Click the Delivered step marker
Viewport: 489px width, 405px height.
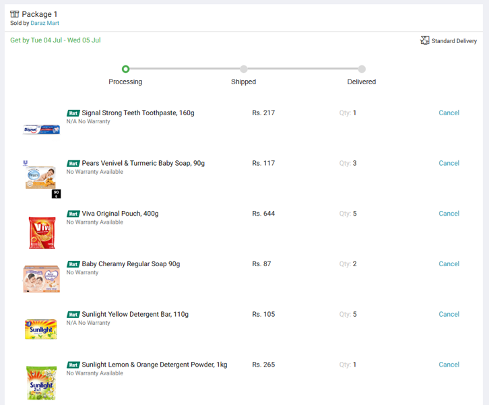(362, 69)
